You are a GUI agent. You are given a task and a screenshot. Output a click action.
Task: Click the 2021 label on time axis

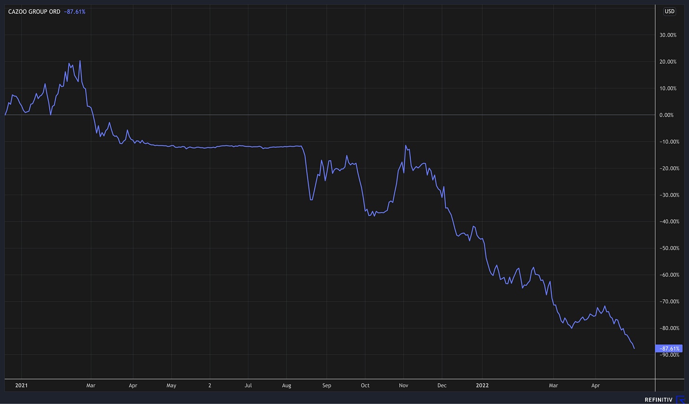point(21,386)
